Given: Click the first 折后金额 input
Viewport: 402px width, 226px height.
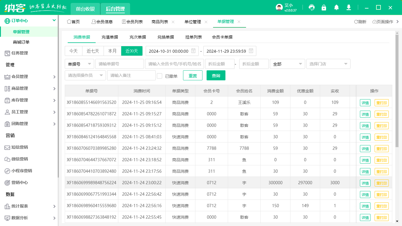Looking at the screenshot, I should (x=220, y=64).
